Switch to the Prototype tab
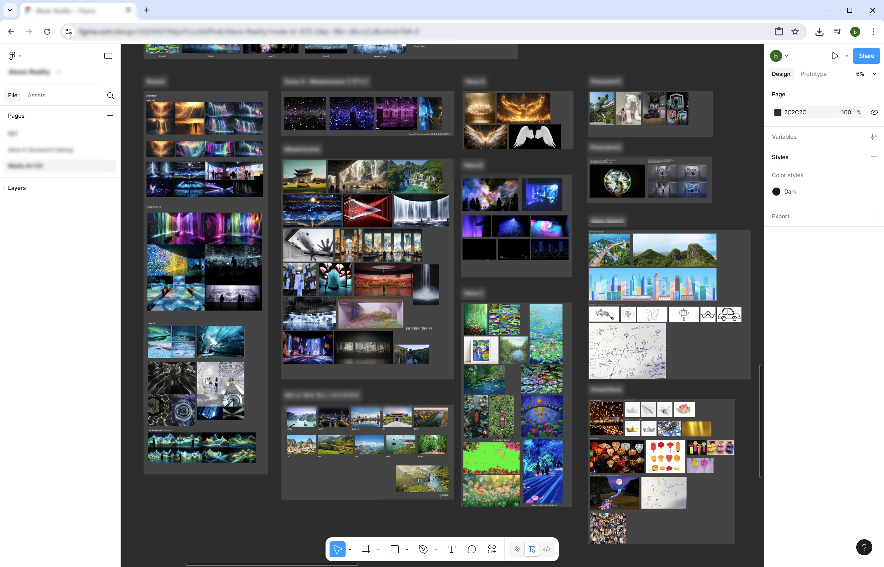Screen dimensions: 884x567 point(813,74)
